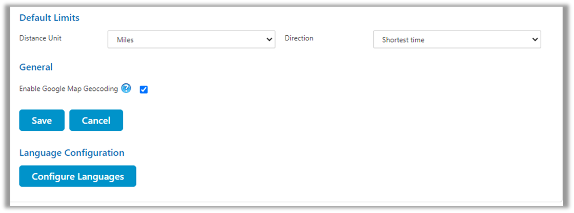Click the help icon beside Google Map Geocoding
The image size is (574, 213).
pyautogui.click(x=126, y=88)
